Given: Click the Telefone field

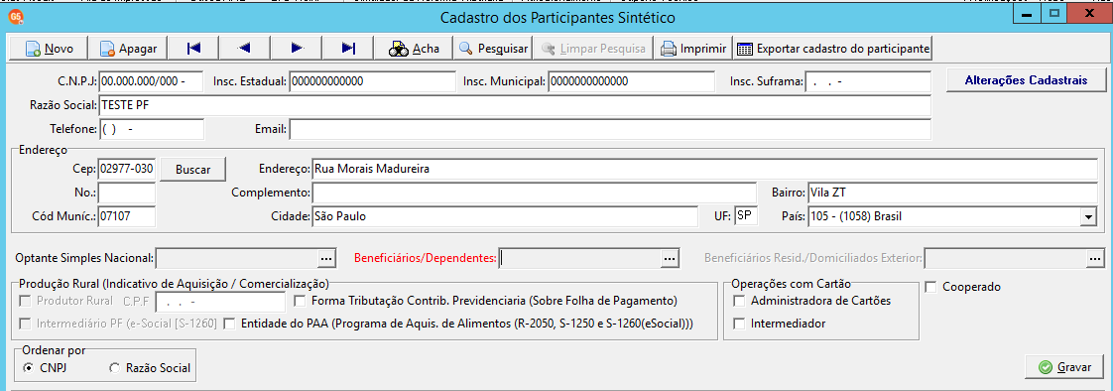Looking at the screenshot, I should point(151,129).
